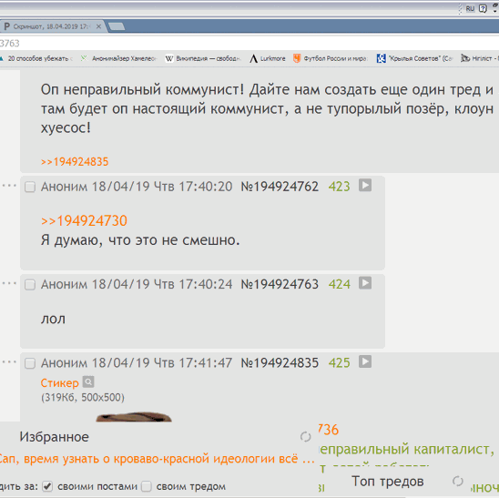Open reply arrow icon on post №194924762
This screenshot has width=499, height=498.
[x=365, y=185]
